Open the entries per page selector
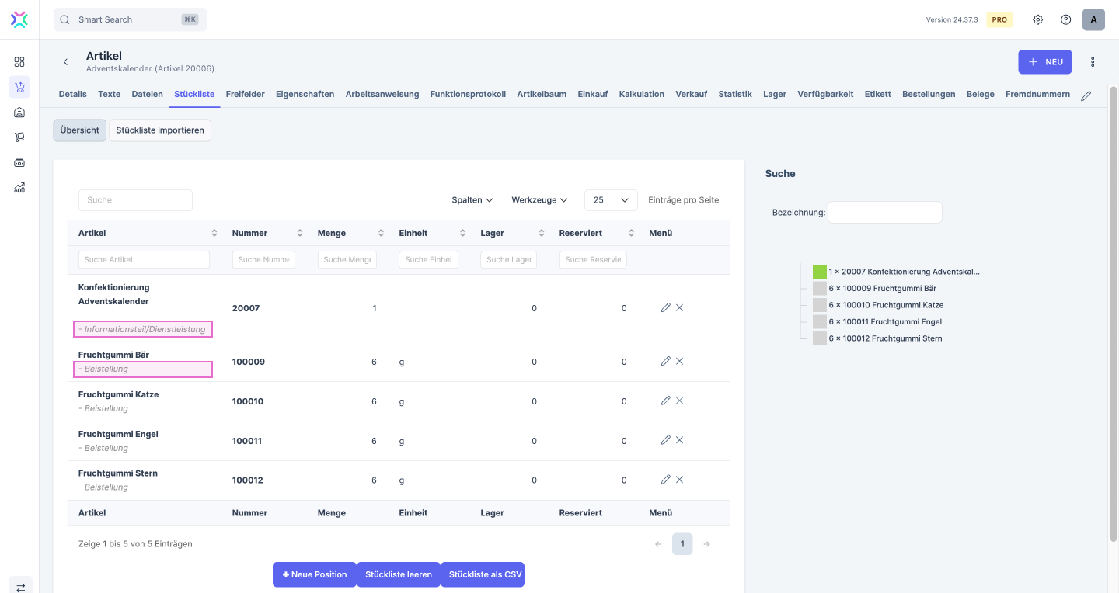Viewport: 1119px width, 593px height. 611,200
